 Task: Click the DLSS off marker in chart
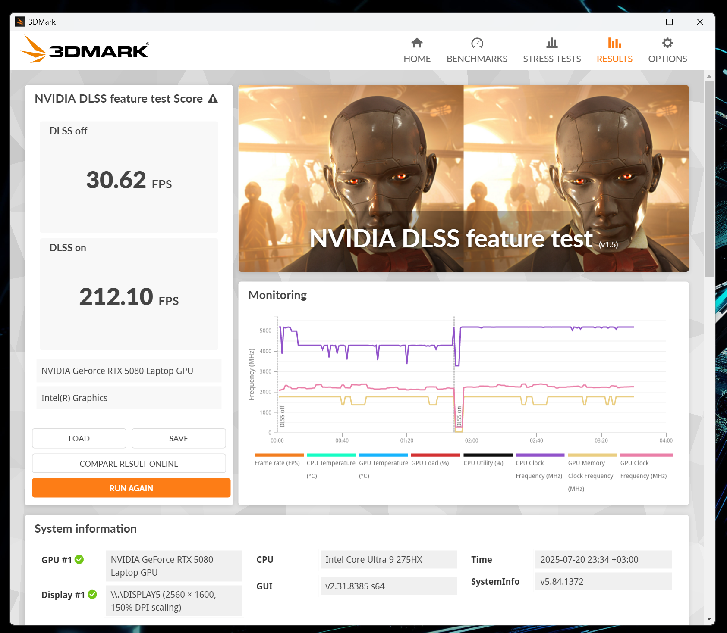pyautogui.click(x=282, y=417)
